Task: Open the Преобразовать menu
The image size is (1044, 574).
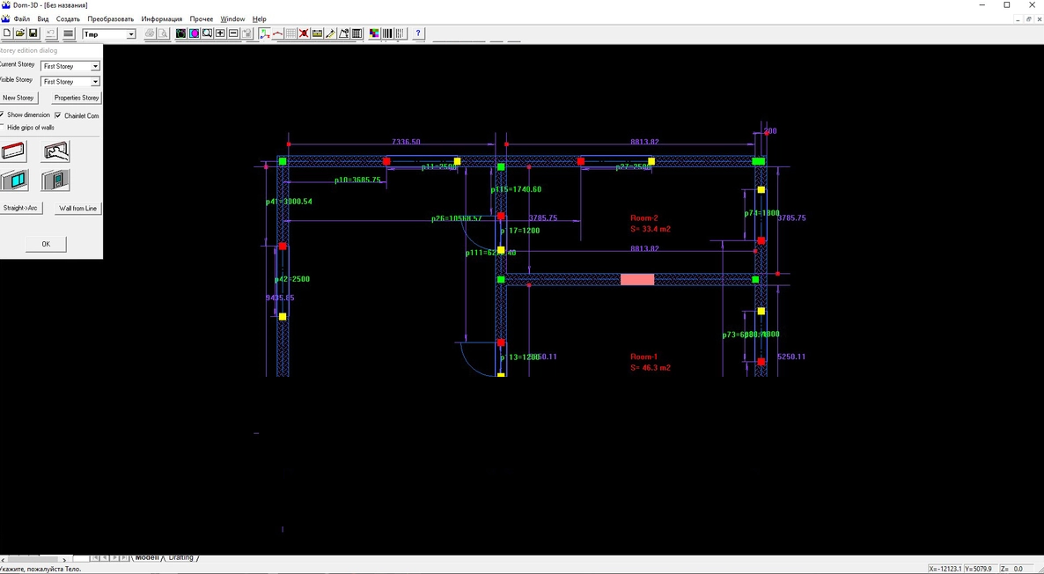Action: (111, 18)
